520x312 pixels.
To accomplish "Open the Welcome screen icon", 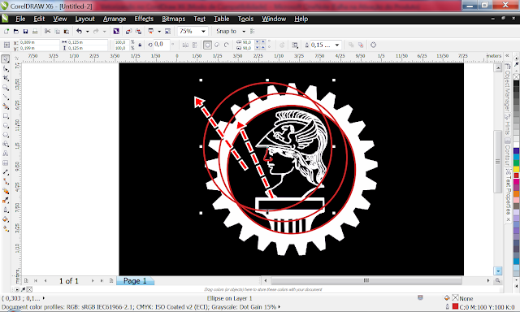I will pyautogui.click(x=168, y=31).
